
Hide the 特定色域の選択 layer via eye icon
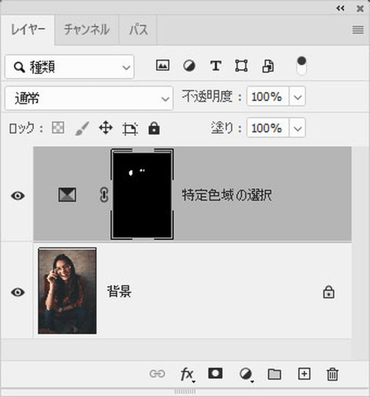click(x=18, y=196)
